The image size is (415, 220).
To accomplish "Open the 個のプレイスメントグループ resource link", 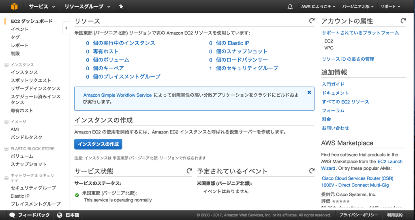I will pyautogui.click(x=126, y=76).
